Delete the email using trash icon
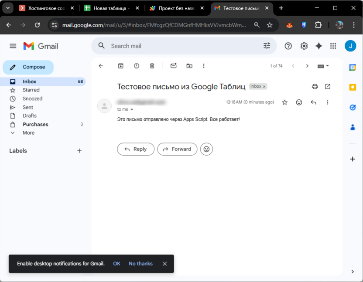 click(x=152, y=66)
